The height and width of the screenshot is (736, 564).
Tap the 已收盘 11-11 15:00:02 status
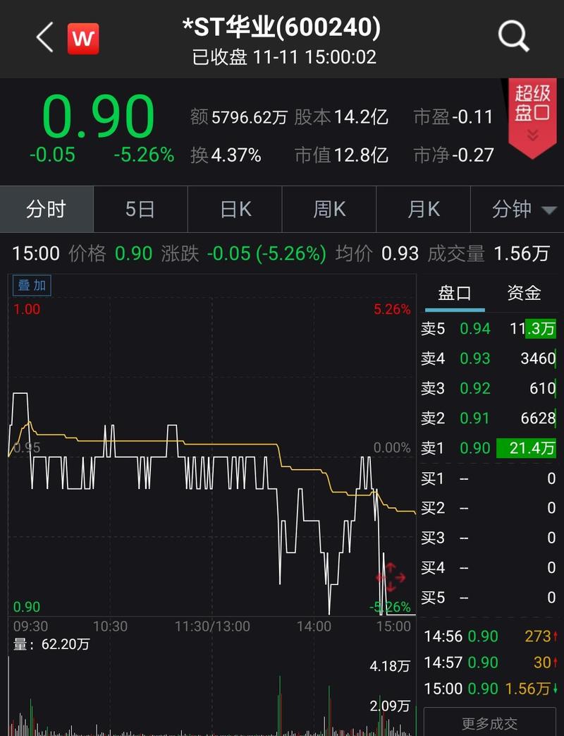pos(284,57)
